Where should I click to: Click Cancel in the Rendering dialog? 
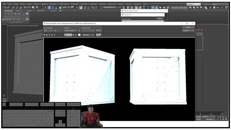tap(160, 18)
